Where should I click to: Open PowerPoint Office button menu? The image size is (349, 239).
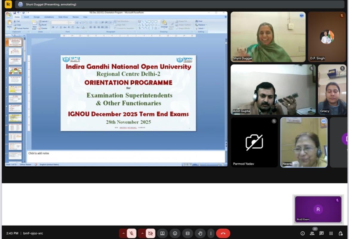[x=9, y=14]
